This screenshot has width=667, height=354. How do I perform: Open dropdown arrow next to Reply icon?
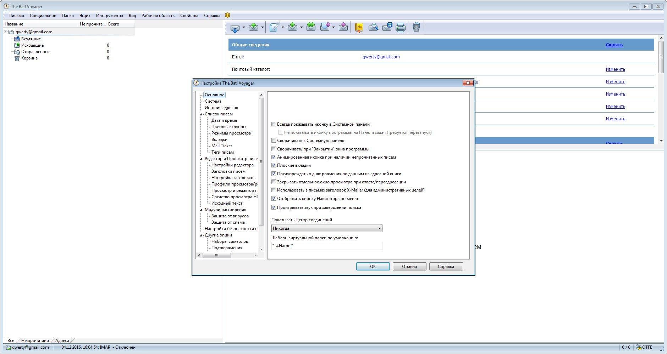coord(301,27)
